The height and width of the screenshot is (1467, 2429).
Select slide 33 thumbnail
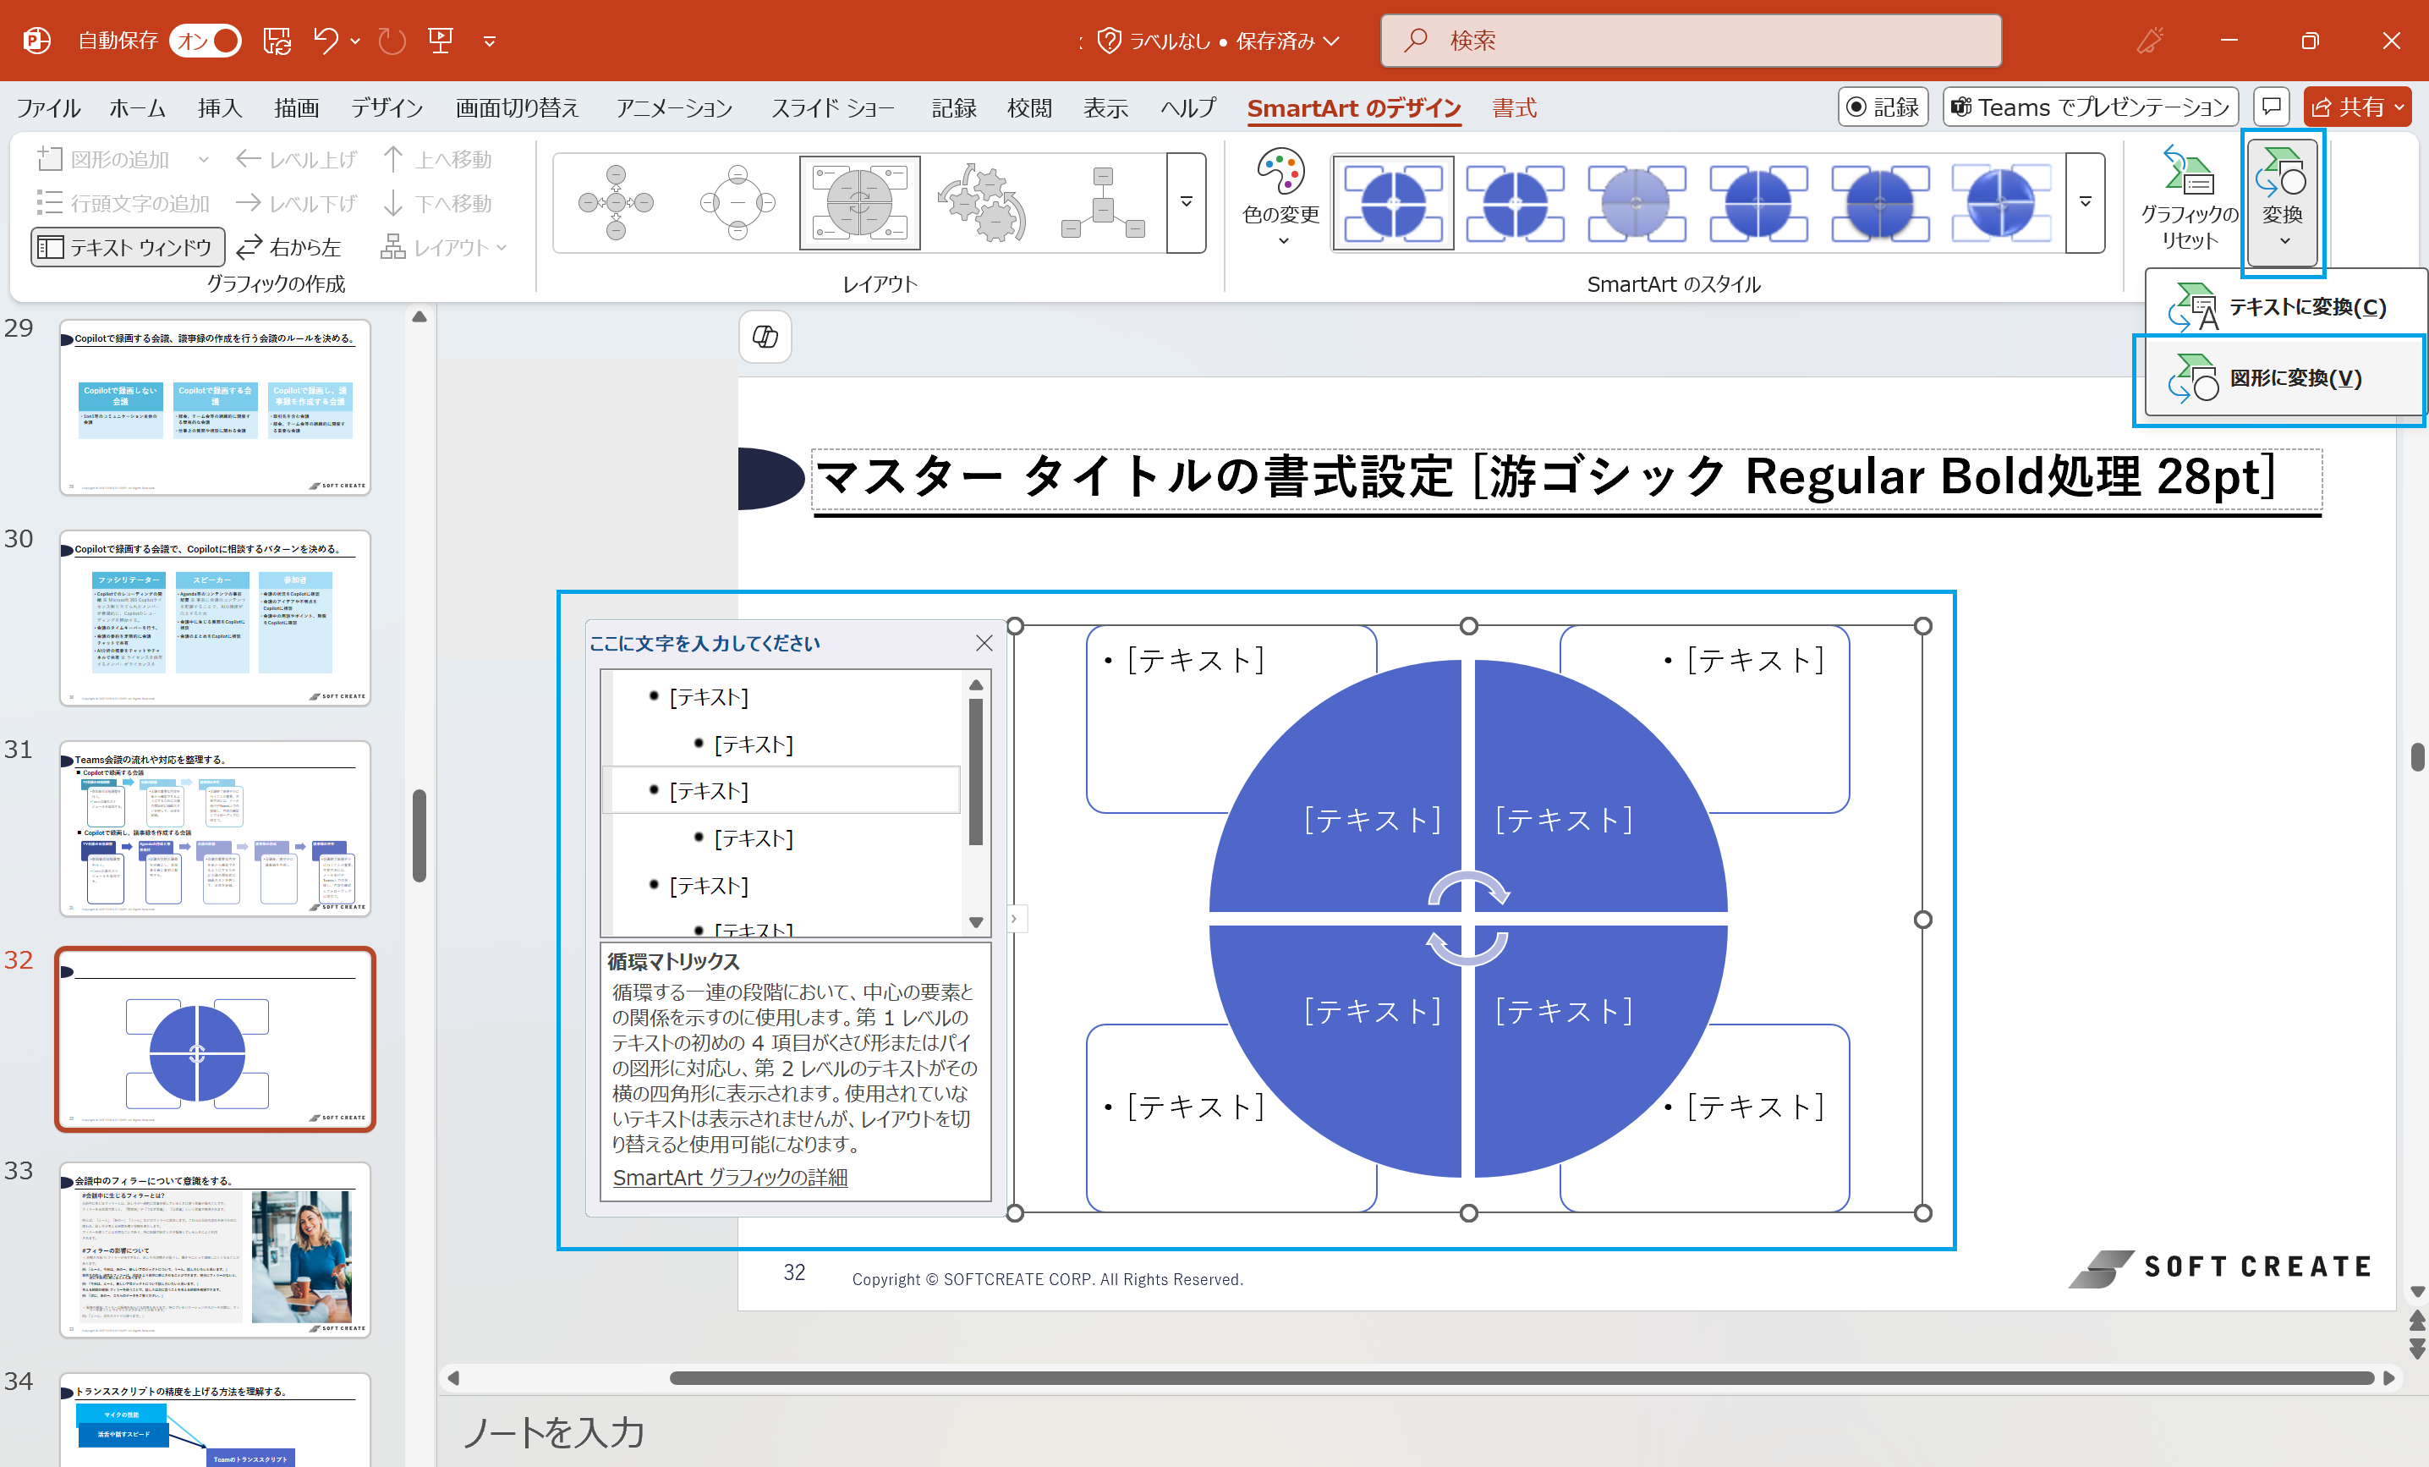[x=215, y=1249]
